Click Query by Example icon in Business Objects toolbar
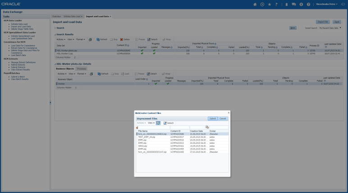 coord(91,74)
